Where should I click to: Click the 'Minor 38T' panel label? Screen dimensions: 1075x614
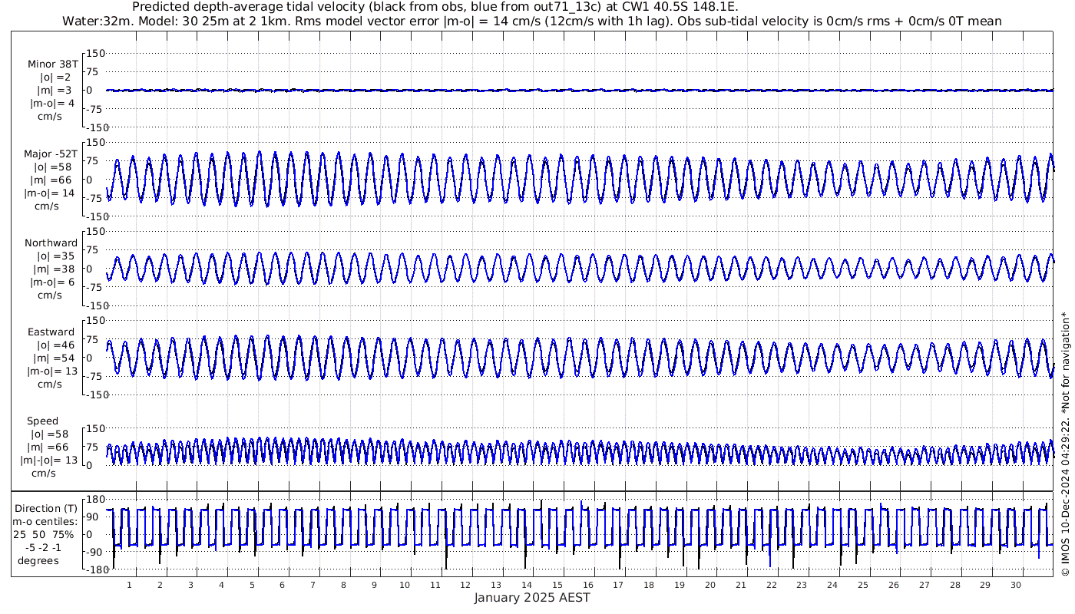coord(52,64)
